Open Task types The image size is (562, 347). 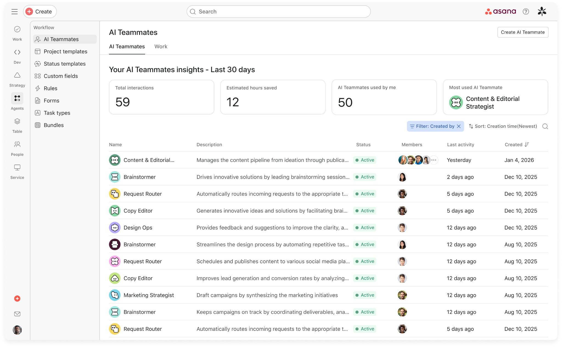pos(65,113)
